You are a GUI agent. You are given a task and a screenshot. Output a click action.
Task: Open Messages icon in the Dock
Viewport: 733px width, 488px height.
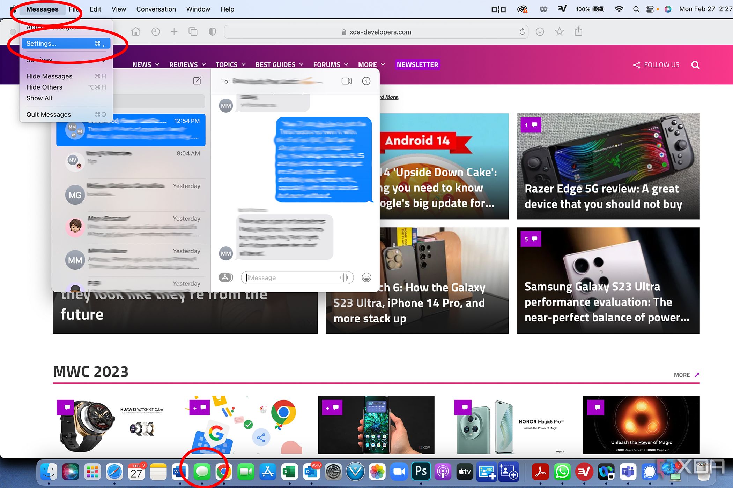point(202,472)
